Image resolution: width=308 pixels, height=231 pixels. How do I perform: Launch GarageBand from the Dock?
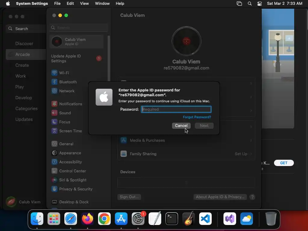[x=189, y=219]
